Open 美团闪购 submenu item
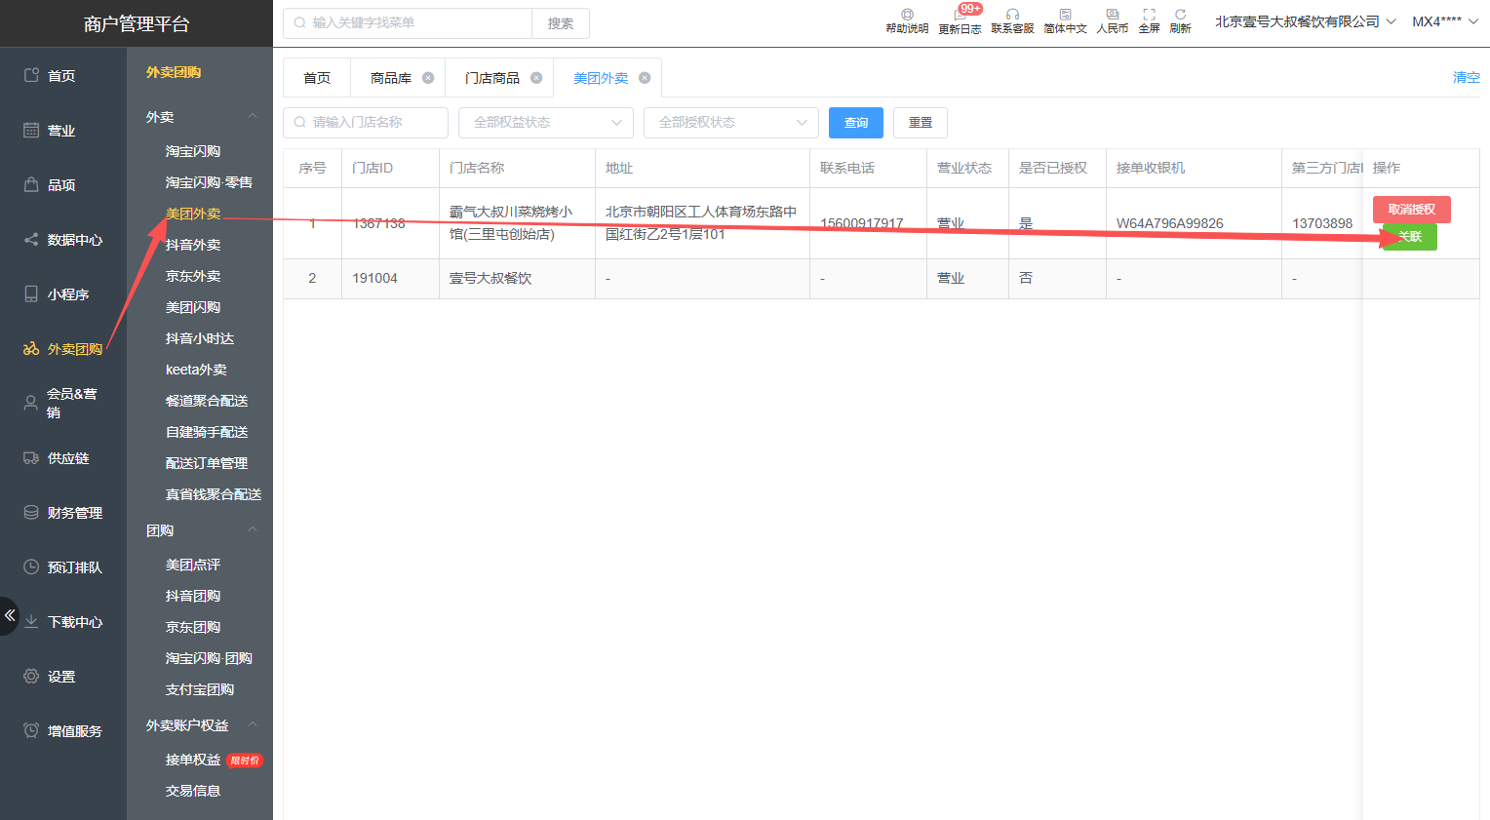 [193, 307]
